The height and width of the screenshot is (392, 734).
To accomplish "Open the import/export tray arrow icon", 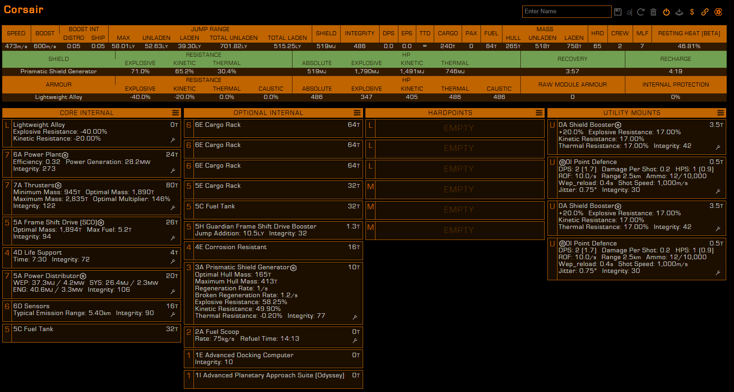I will point(679,12).
